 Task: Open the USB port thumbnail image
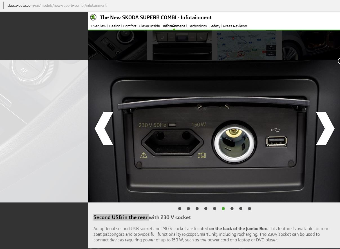pyautogui.click(x=117, y=45)
